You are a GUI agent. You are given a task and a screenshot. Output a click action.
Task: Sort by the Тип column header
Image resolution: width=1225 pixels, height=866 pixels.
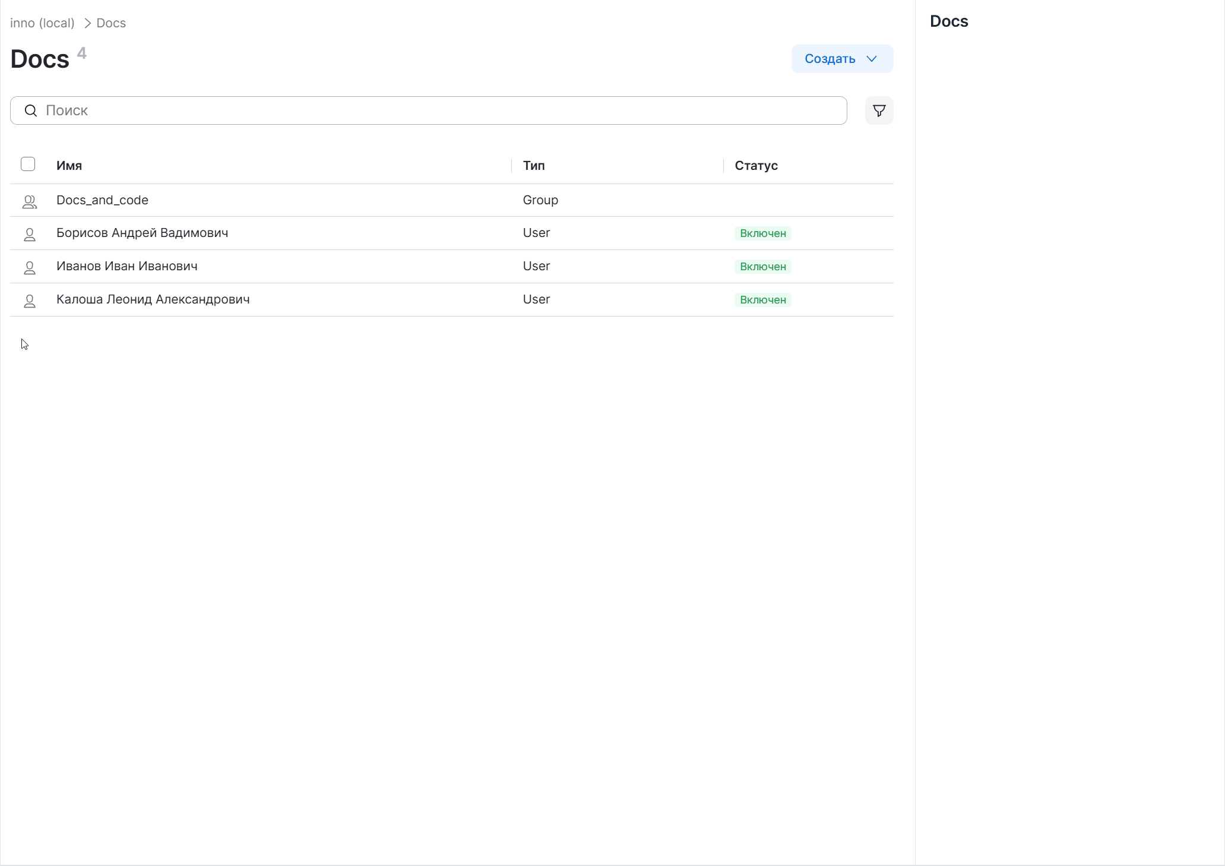(534, 166)
